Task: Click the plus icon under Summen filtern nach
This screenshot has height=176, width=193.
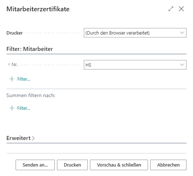Action: pos(12,108)
